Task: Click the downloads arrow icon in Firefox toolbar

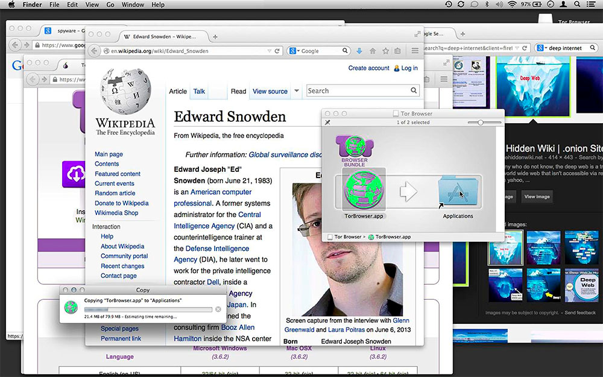Action: (359, 51)
